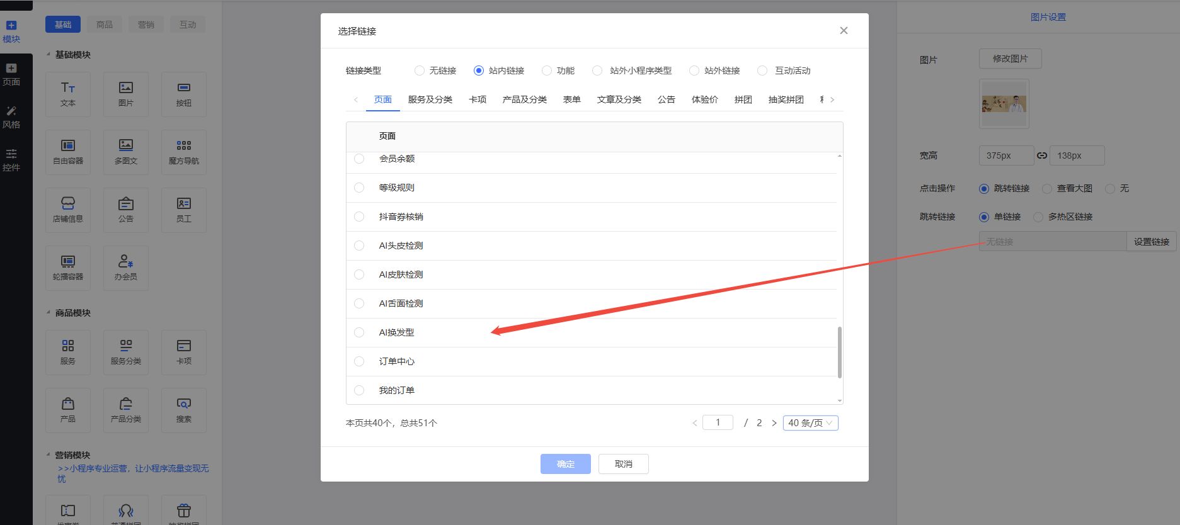This screenshot has height=525, width=1180.
Task: Open 控件 controls panel in sidebar
Action: click(x=11, y=161)
